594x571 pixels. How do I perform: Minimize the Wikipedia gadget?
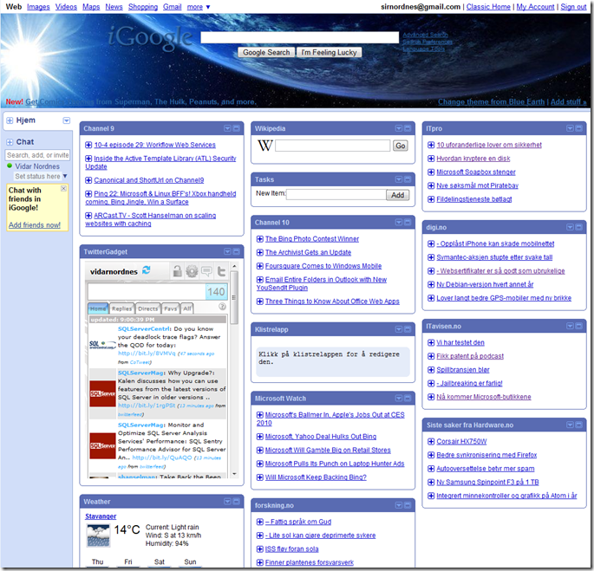408,128
